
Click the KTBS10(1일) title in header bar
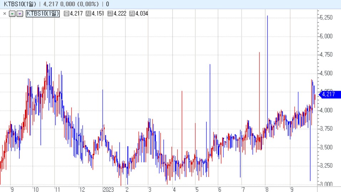click(x=20, y=4)
